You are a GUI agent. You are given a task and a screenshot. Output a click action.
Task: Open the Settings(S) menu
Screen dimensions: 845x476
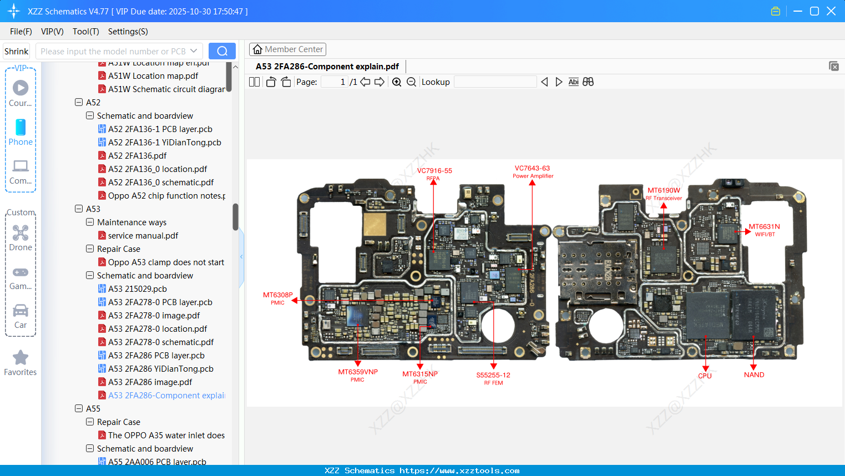[128, 32]
